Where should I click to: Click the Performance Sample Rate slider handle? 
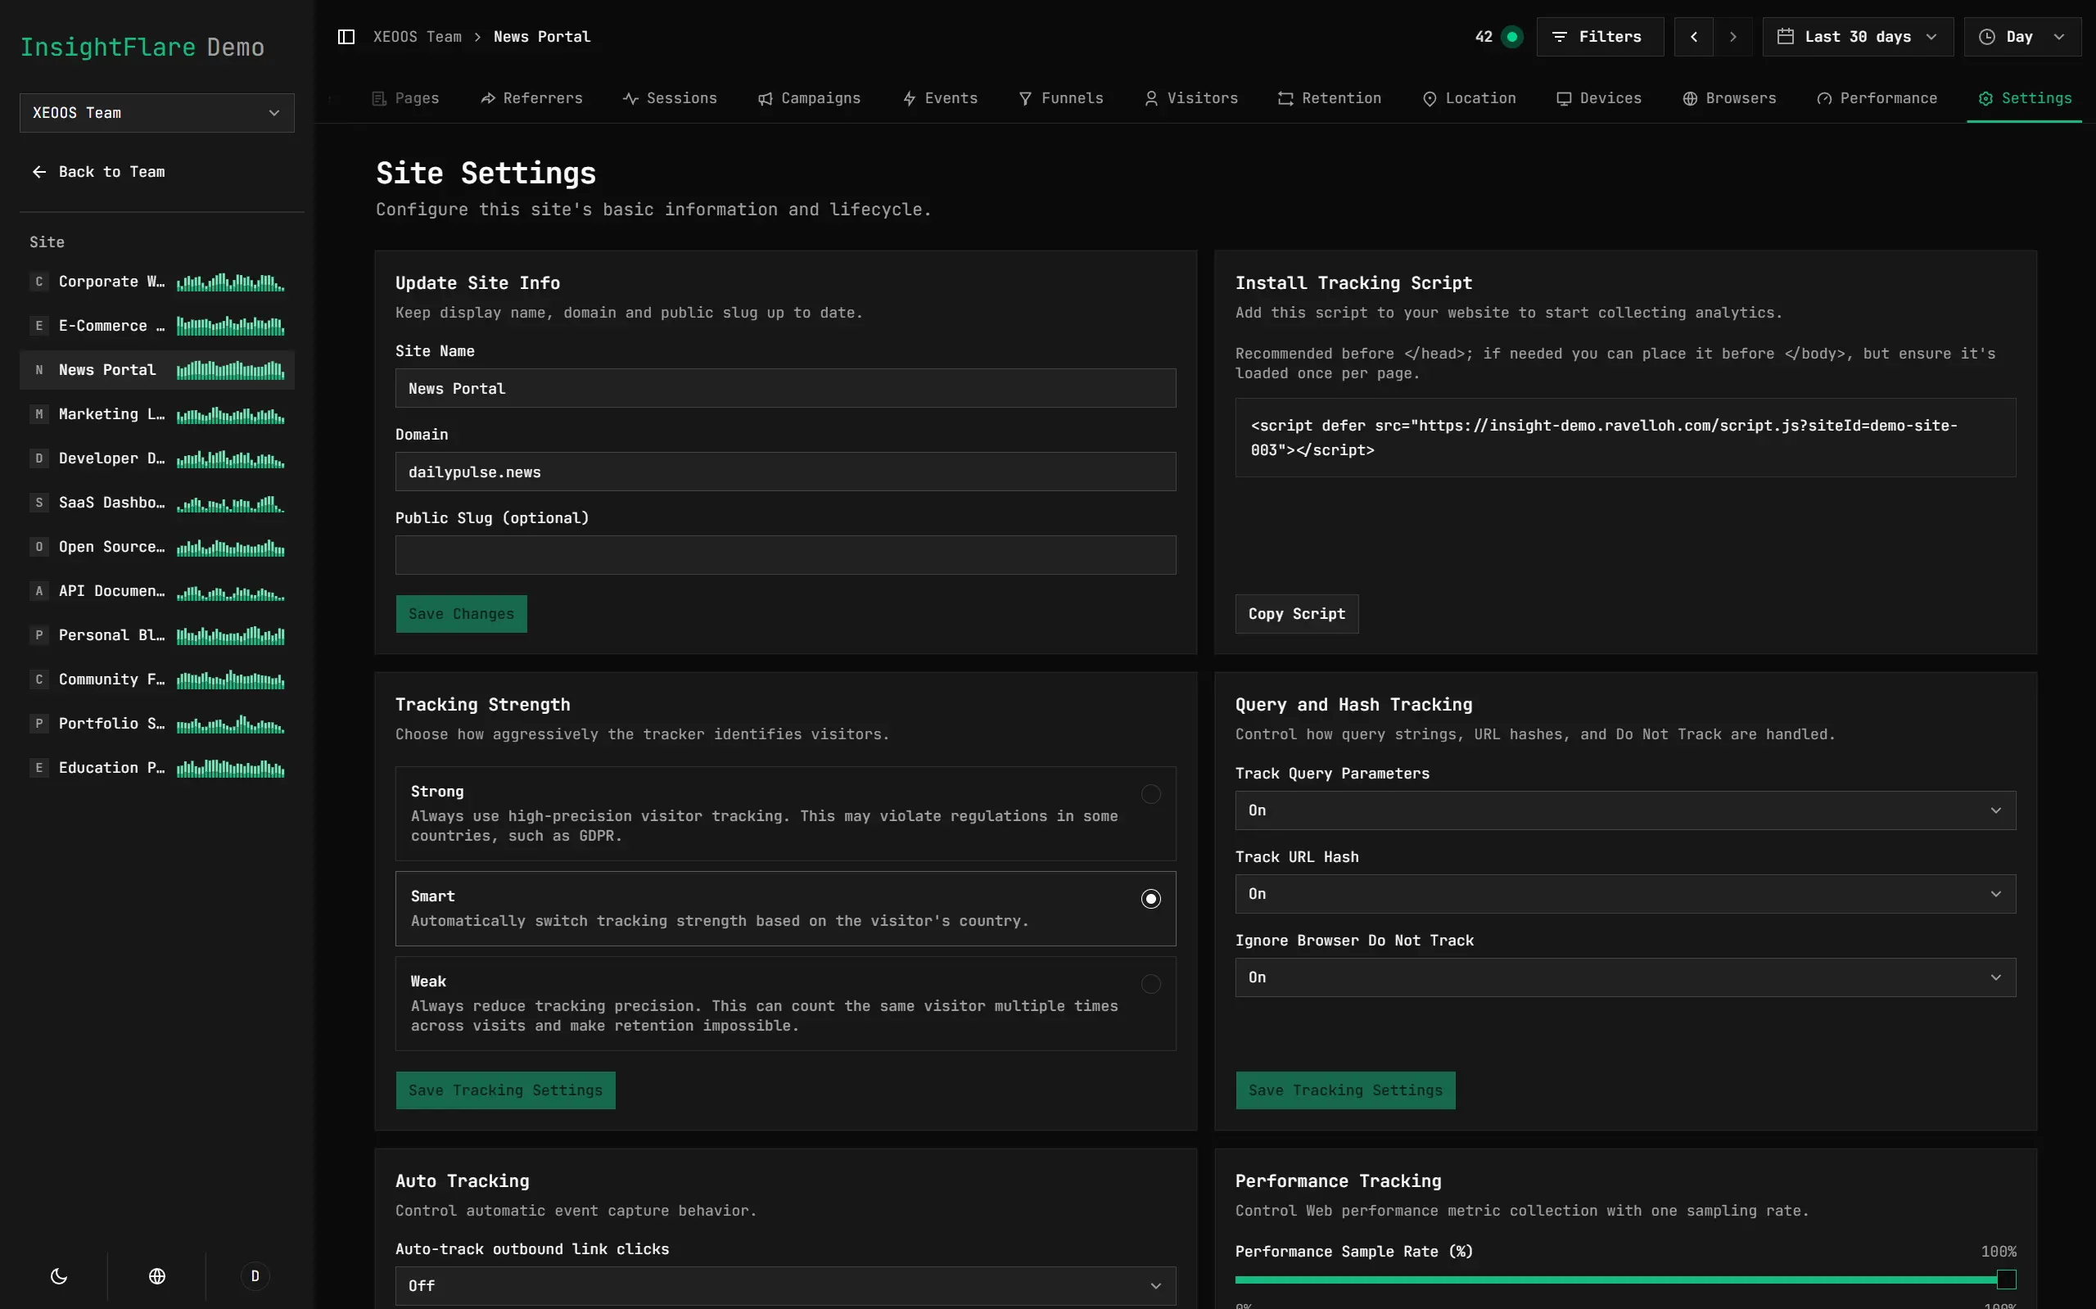pyautogui.click(x=2006, y=1280)
